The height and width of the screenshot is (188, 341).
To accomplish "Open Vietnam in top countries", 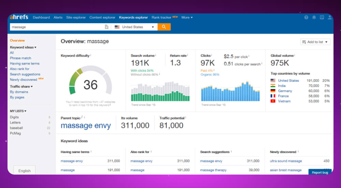I will [x=284, y=101].
